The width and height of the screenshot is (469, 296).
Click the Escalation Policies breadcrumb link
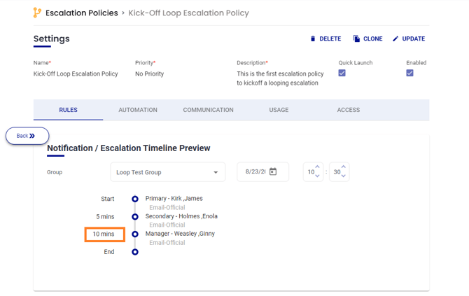(x=81, y=13)
